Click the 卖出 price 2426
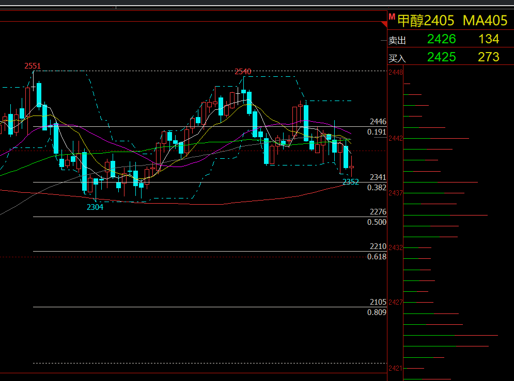 (x=441, y=39)
